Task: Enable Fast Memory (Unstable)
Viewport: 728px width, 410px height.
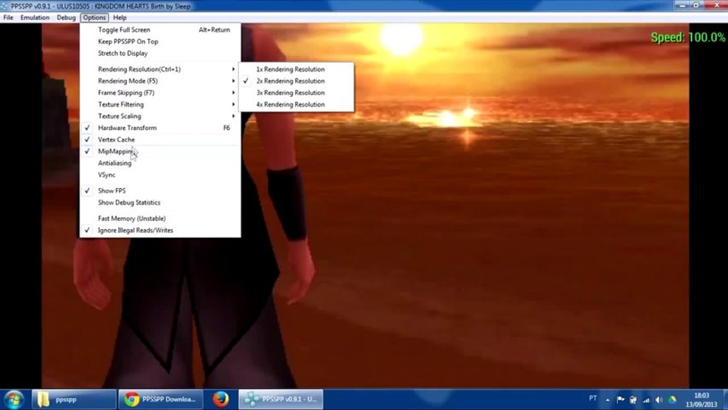Action: 160,219
